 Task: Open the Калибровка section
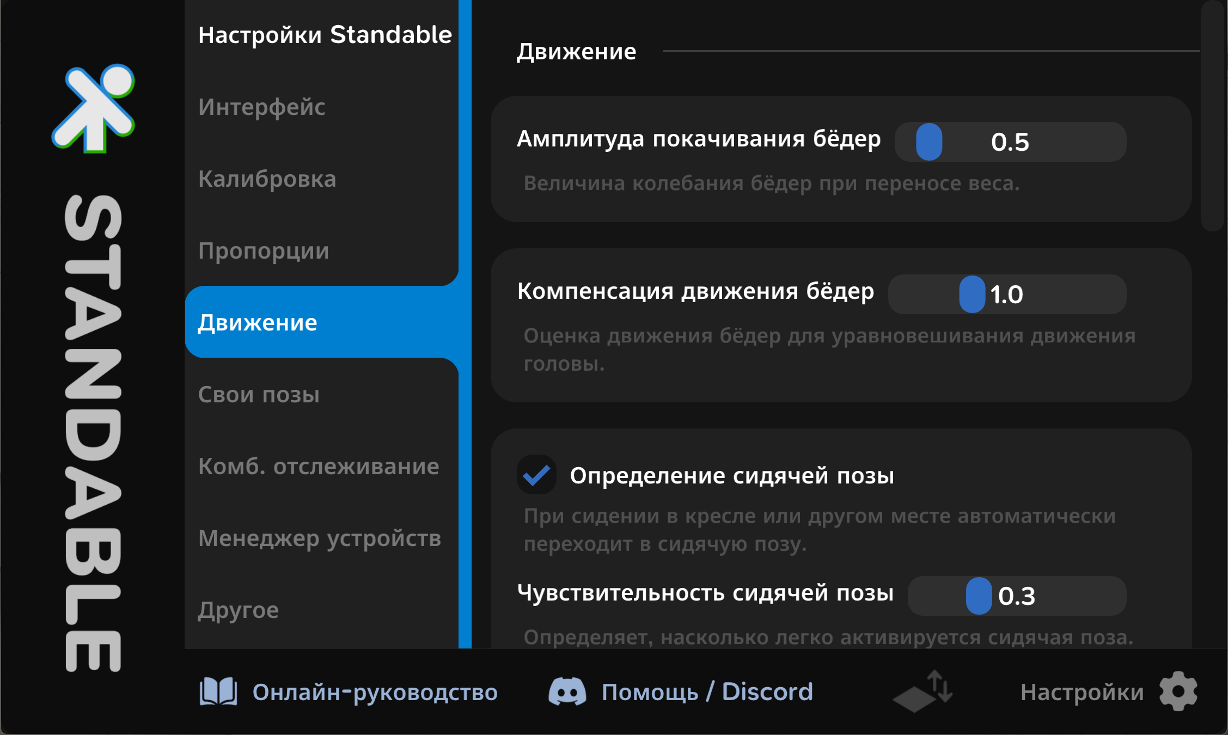click(268, 179)
